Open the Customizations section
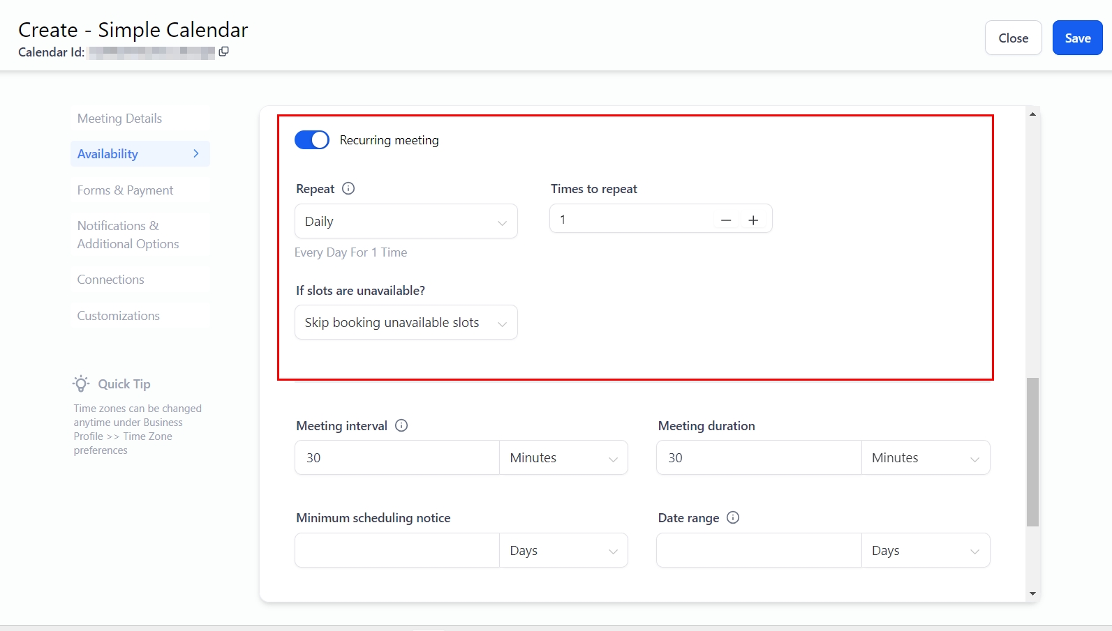Viewport: 1112px width, 631px height. [119, 316]
